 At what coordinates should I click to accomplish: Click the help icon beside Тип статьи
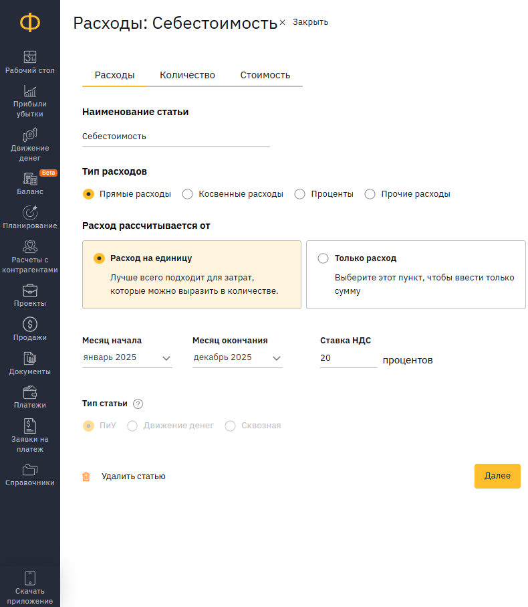pos(138,404)
